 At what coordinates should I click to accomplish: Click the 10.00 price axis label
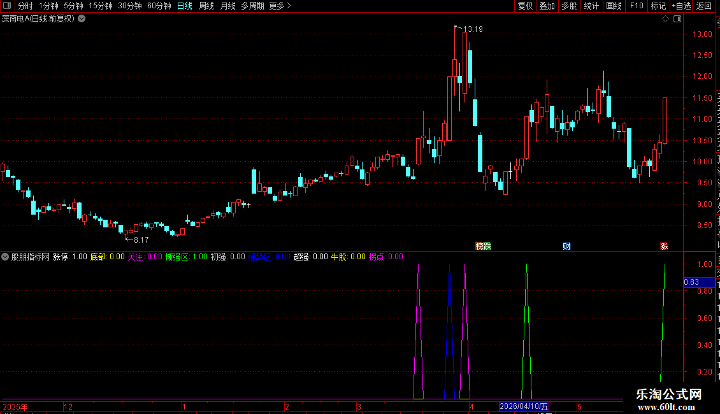(703, 162)
